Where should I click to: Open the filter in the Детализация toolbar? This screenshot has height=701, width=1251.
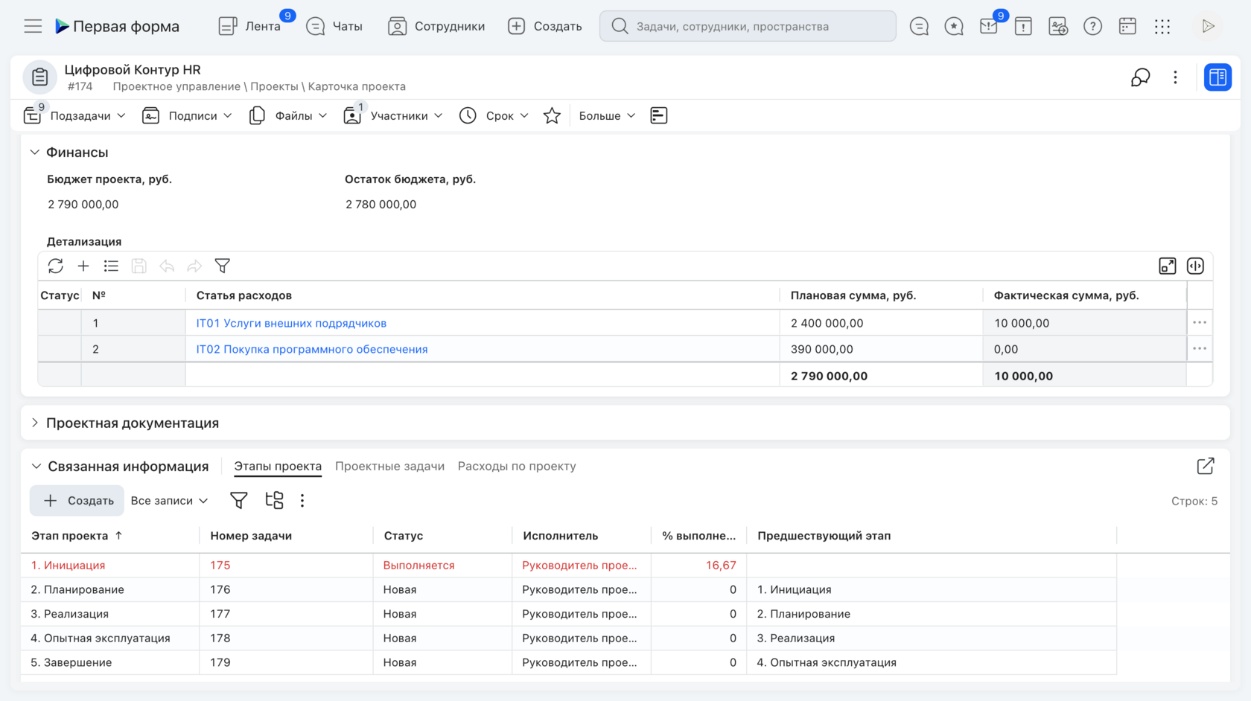pos(223,266)
